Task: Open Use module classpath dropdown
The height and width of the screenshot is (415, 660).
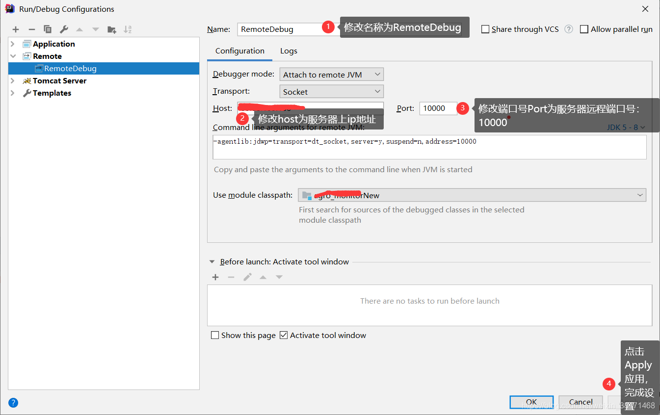Action: [x=472, y=195]
